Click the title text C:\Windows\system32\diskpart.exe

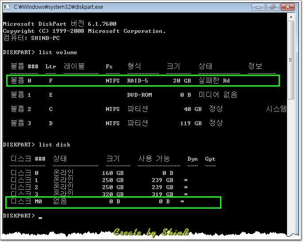click(x=59, y=7)
